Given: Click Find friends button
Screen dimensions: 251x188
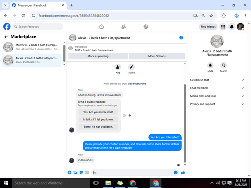Looking at the screenshot, I should pyautogui.click(x=208, y=27).
